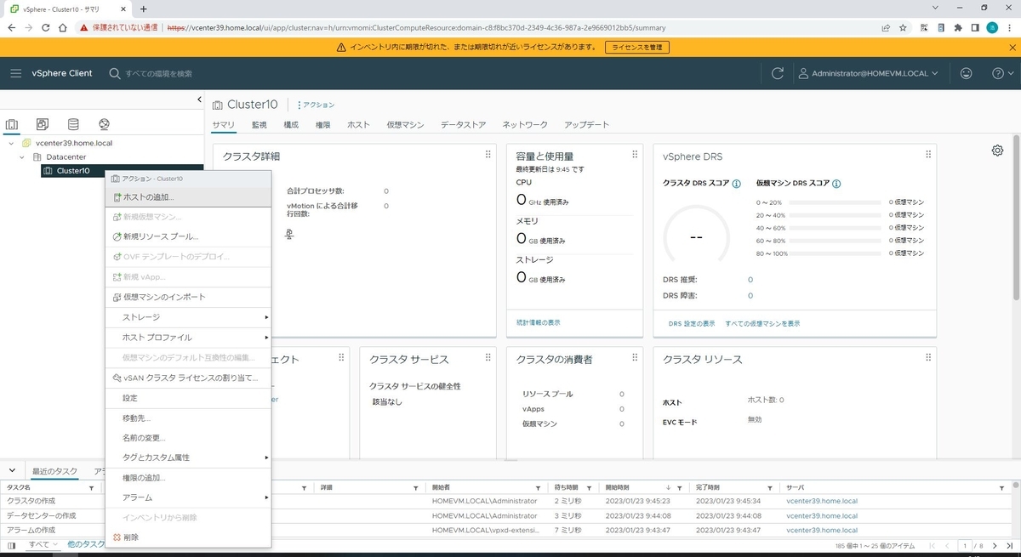
Task: Click the クラスタの消費者 card drag handle
Action: (x=635, y=358)
